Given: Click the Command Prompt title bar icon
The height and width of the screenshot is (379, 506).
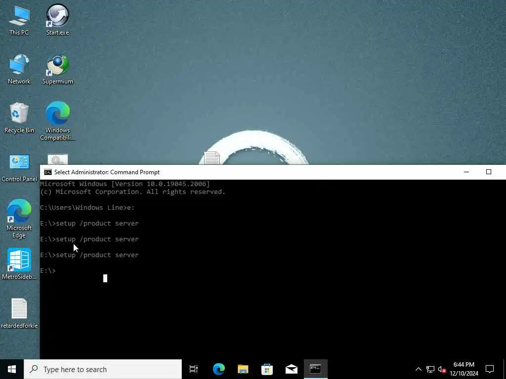Looking at the screenshot, I should pyautogui.click(x=48, y=172).
